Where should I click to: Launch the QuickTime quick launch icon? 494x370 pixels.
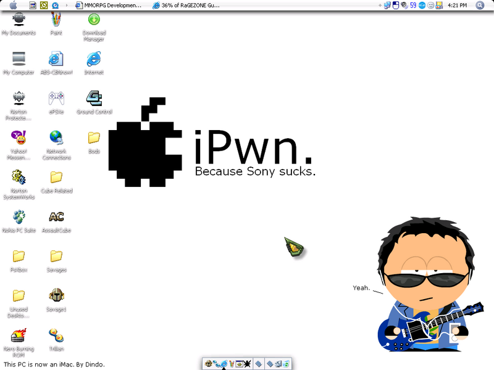coord(55,5)
